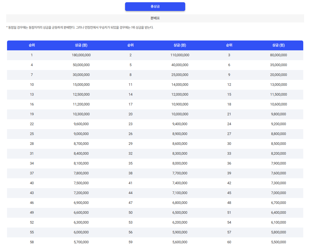This screenshot has width=310, height=252.
Task: Click the 7,200,000 prize cell
Action: pos(81,193)
